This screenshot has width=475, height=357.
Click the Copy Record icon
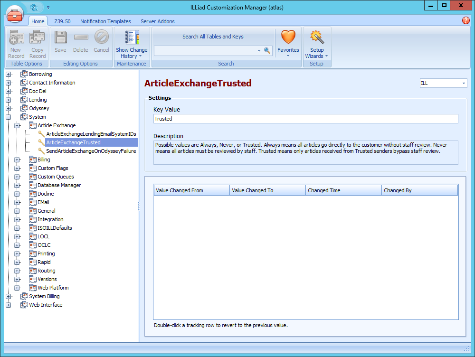coord(37,38)
